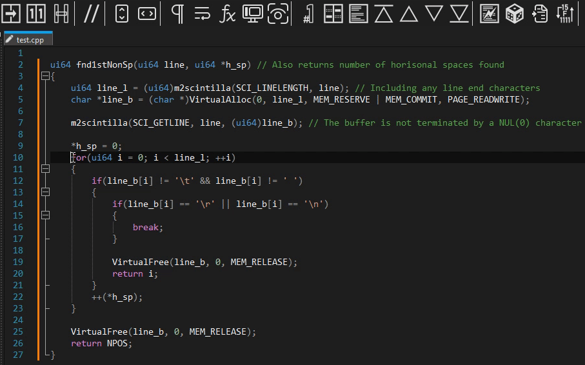Click "return i;" on line 20
The width and height of the screenshot is (585, 365).
135,274
